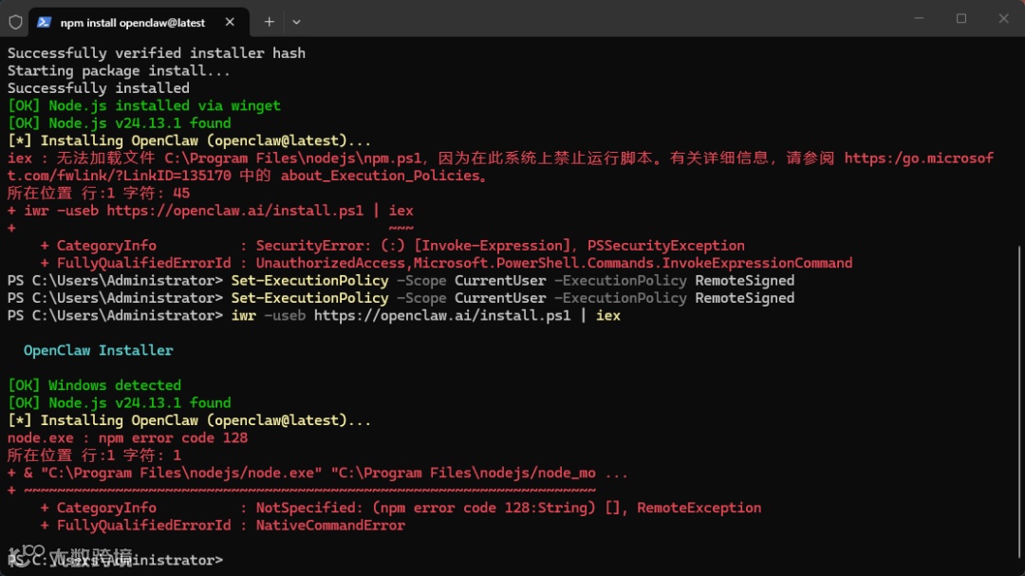Click the final PS prompt line

[115, 560]
